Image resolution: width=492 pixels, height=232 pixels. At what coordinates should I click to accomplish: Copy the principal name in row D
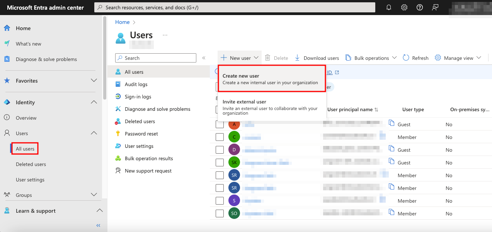(x=392, y=149)
